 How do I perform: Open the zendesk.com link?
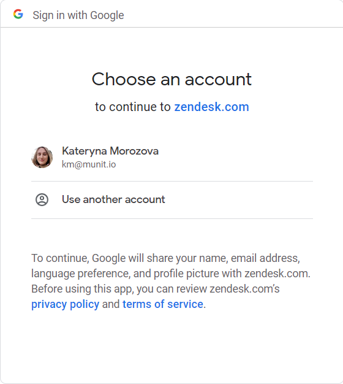click(211, 107)
